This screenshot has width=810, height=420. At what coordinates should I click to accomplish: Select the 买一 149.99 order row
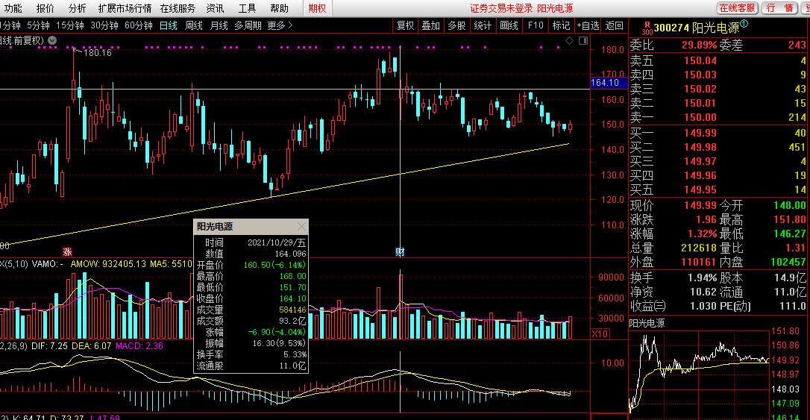tap(718, 133)
